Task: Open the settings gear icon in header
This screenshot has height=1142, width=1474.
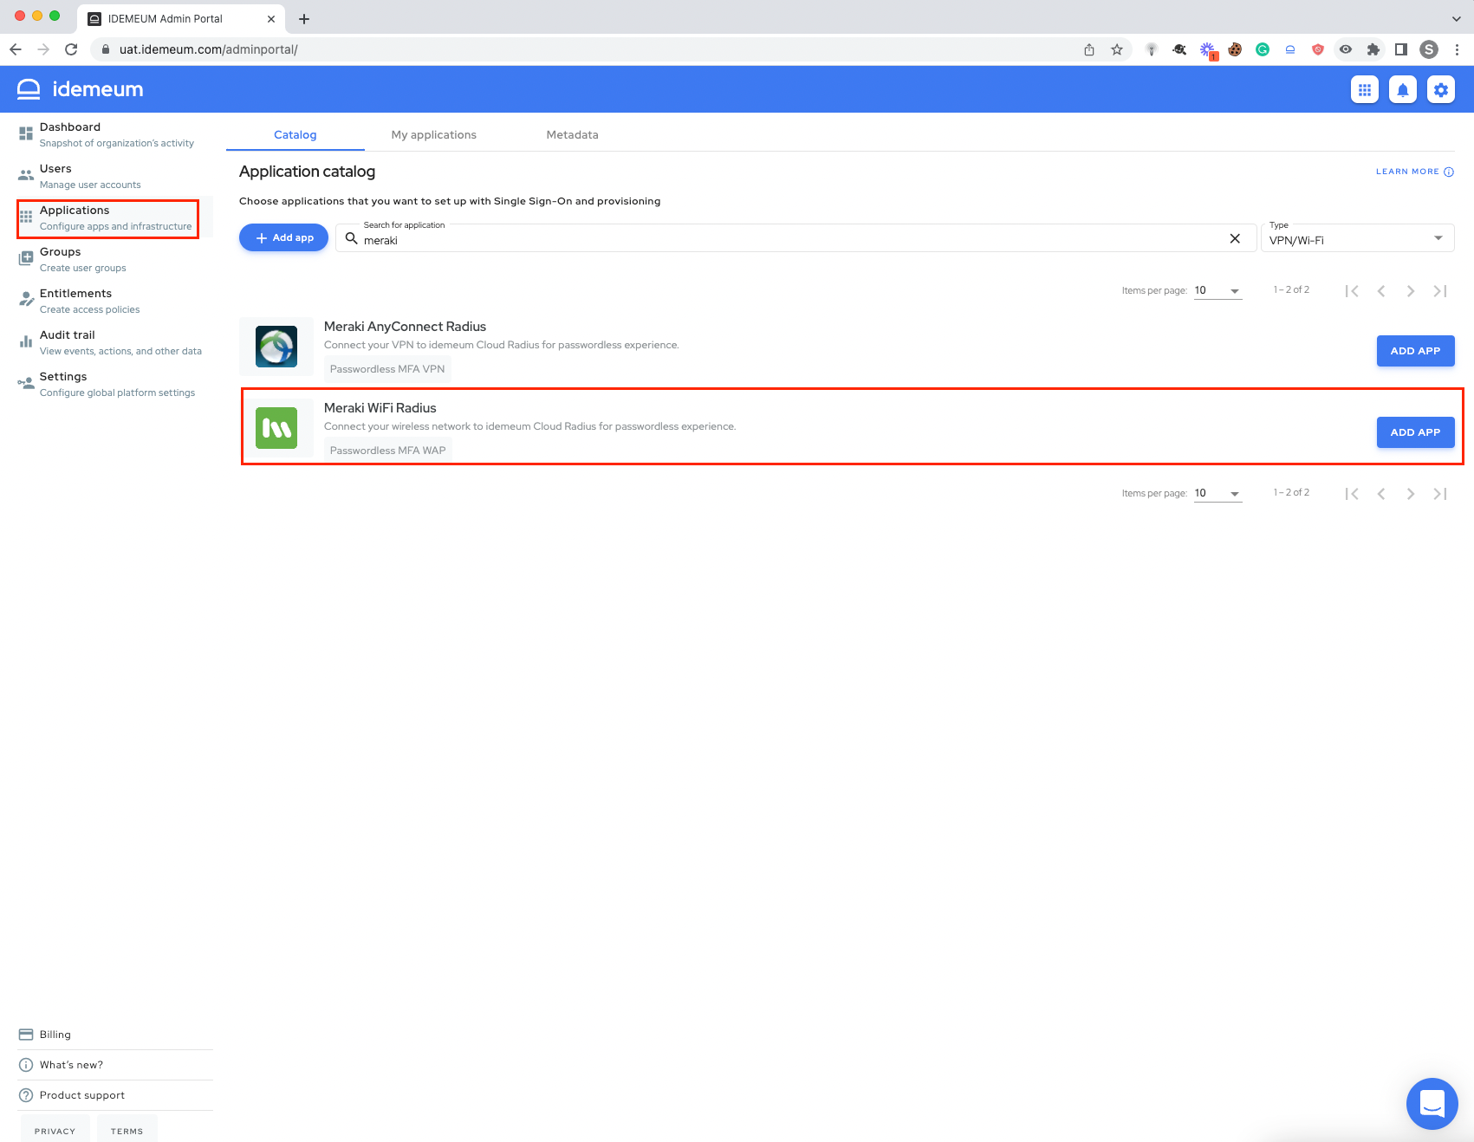Action: [1441, 89]
